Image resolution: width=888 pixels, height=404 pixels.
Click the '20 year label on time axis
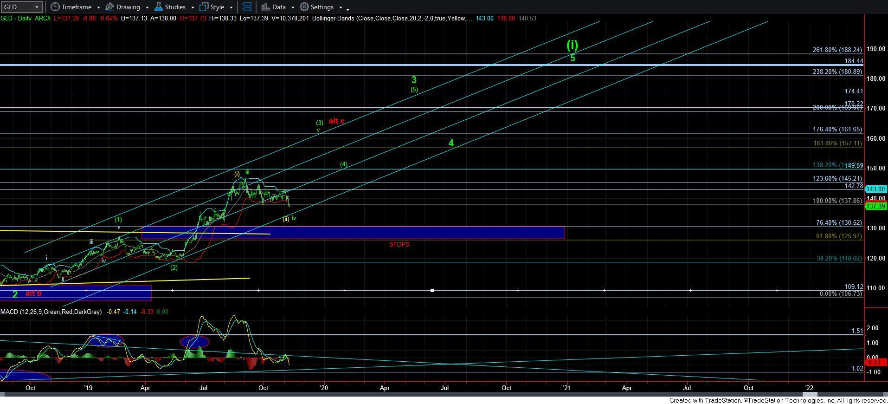tap(324, 387)
